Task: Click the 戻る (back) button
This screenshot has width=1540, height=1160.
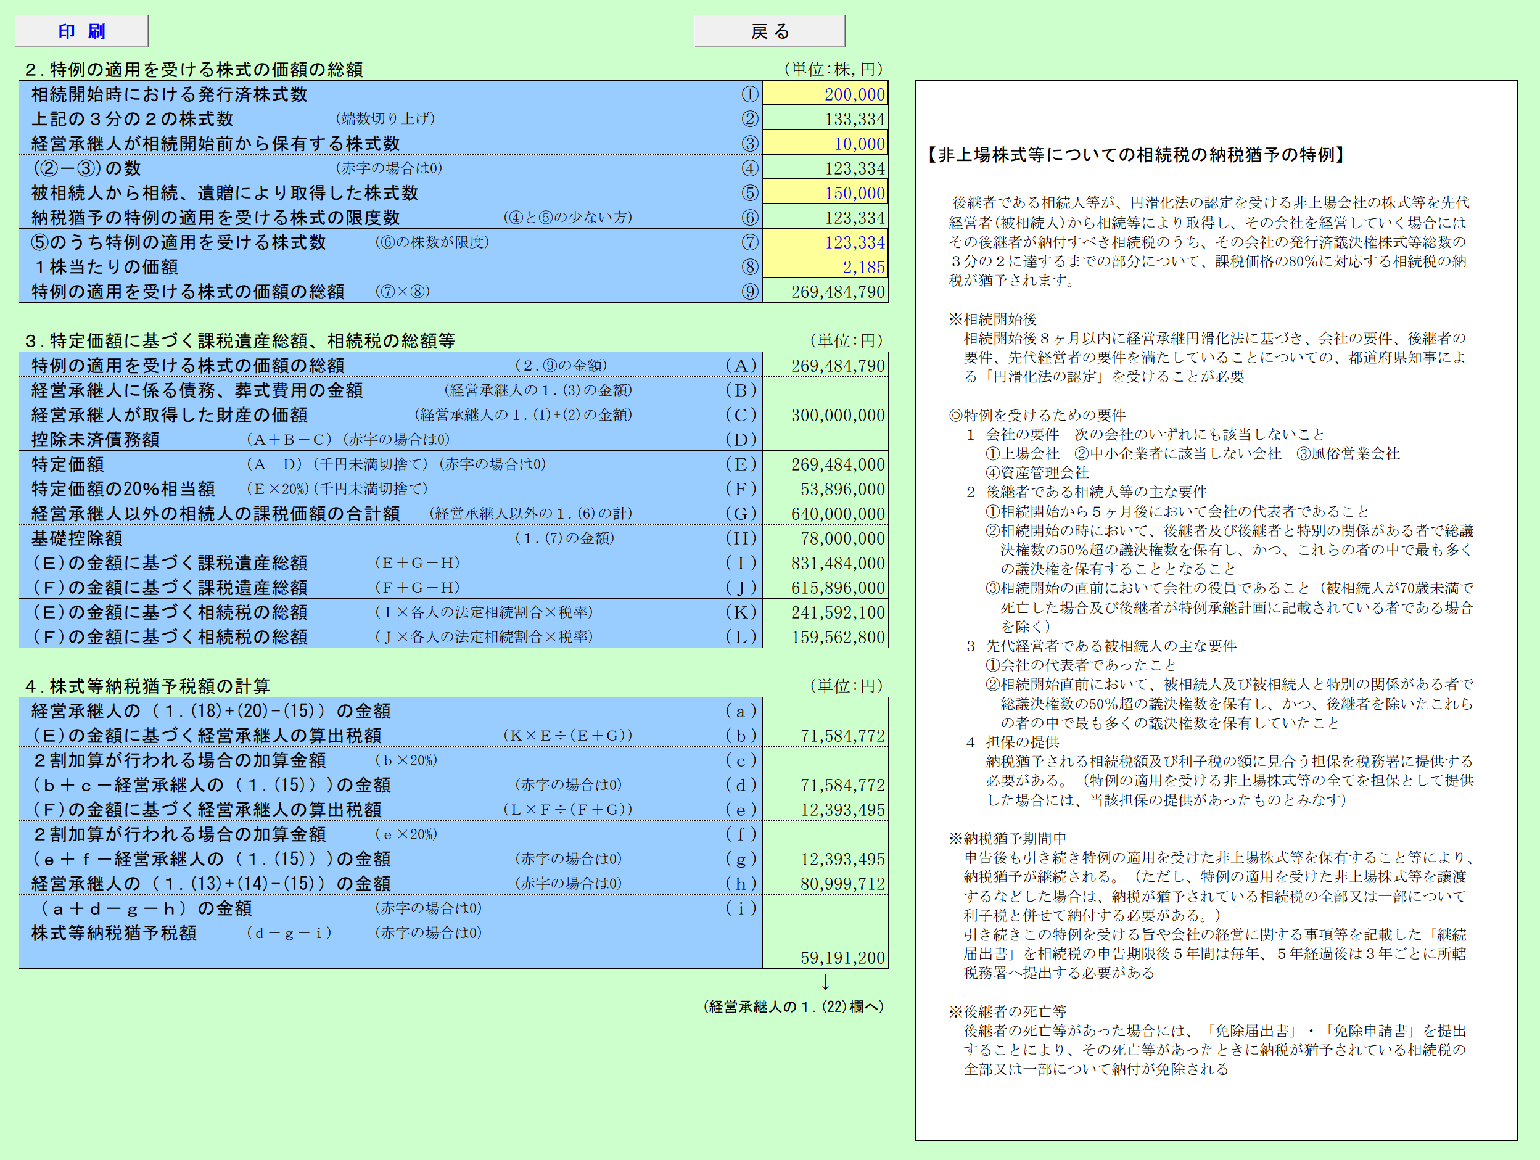Action: point(769,31)
